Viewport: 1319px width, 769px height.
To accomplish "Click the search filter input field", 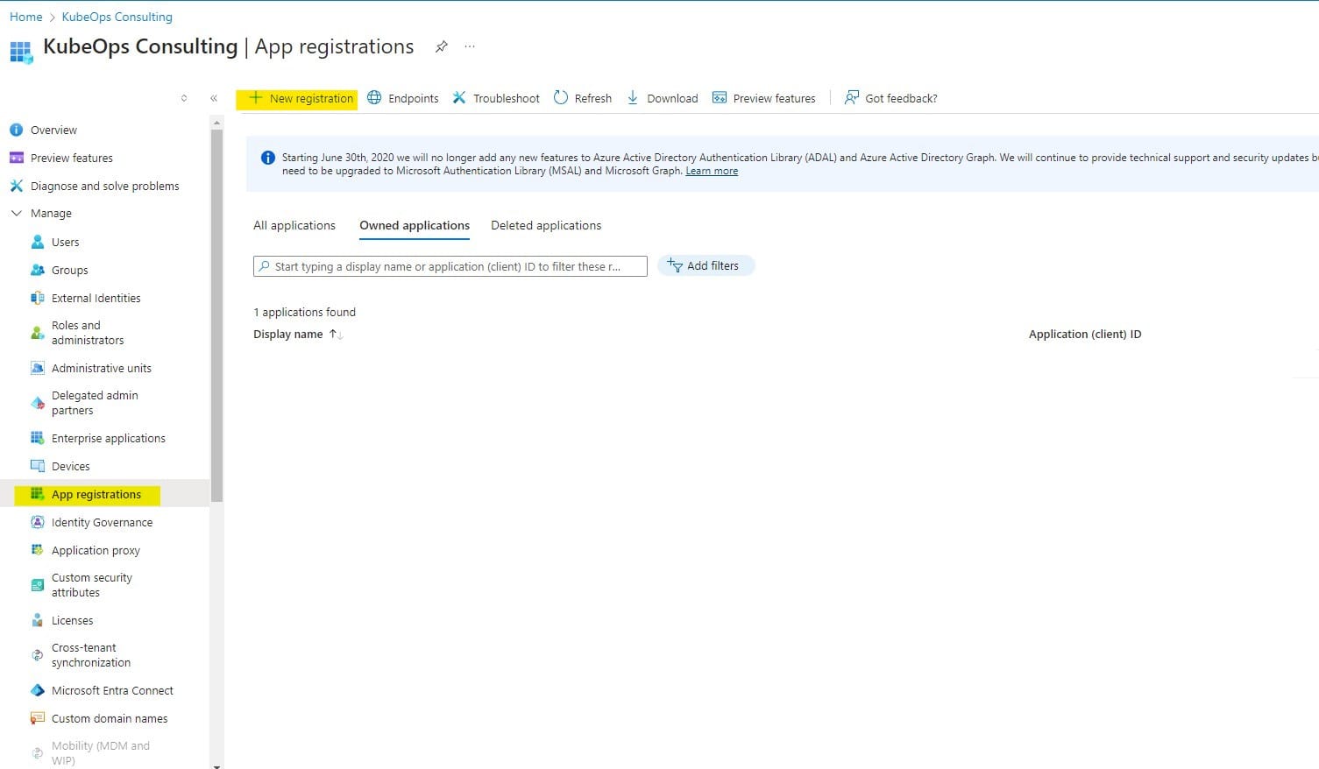I will tap(450, 266).
